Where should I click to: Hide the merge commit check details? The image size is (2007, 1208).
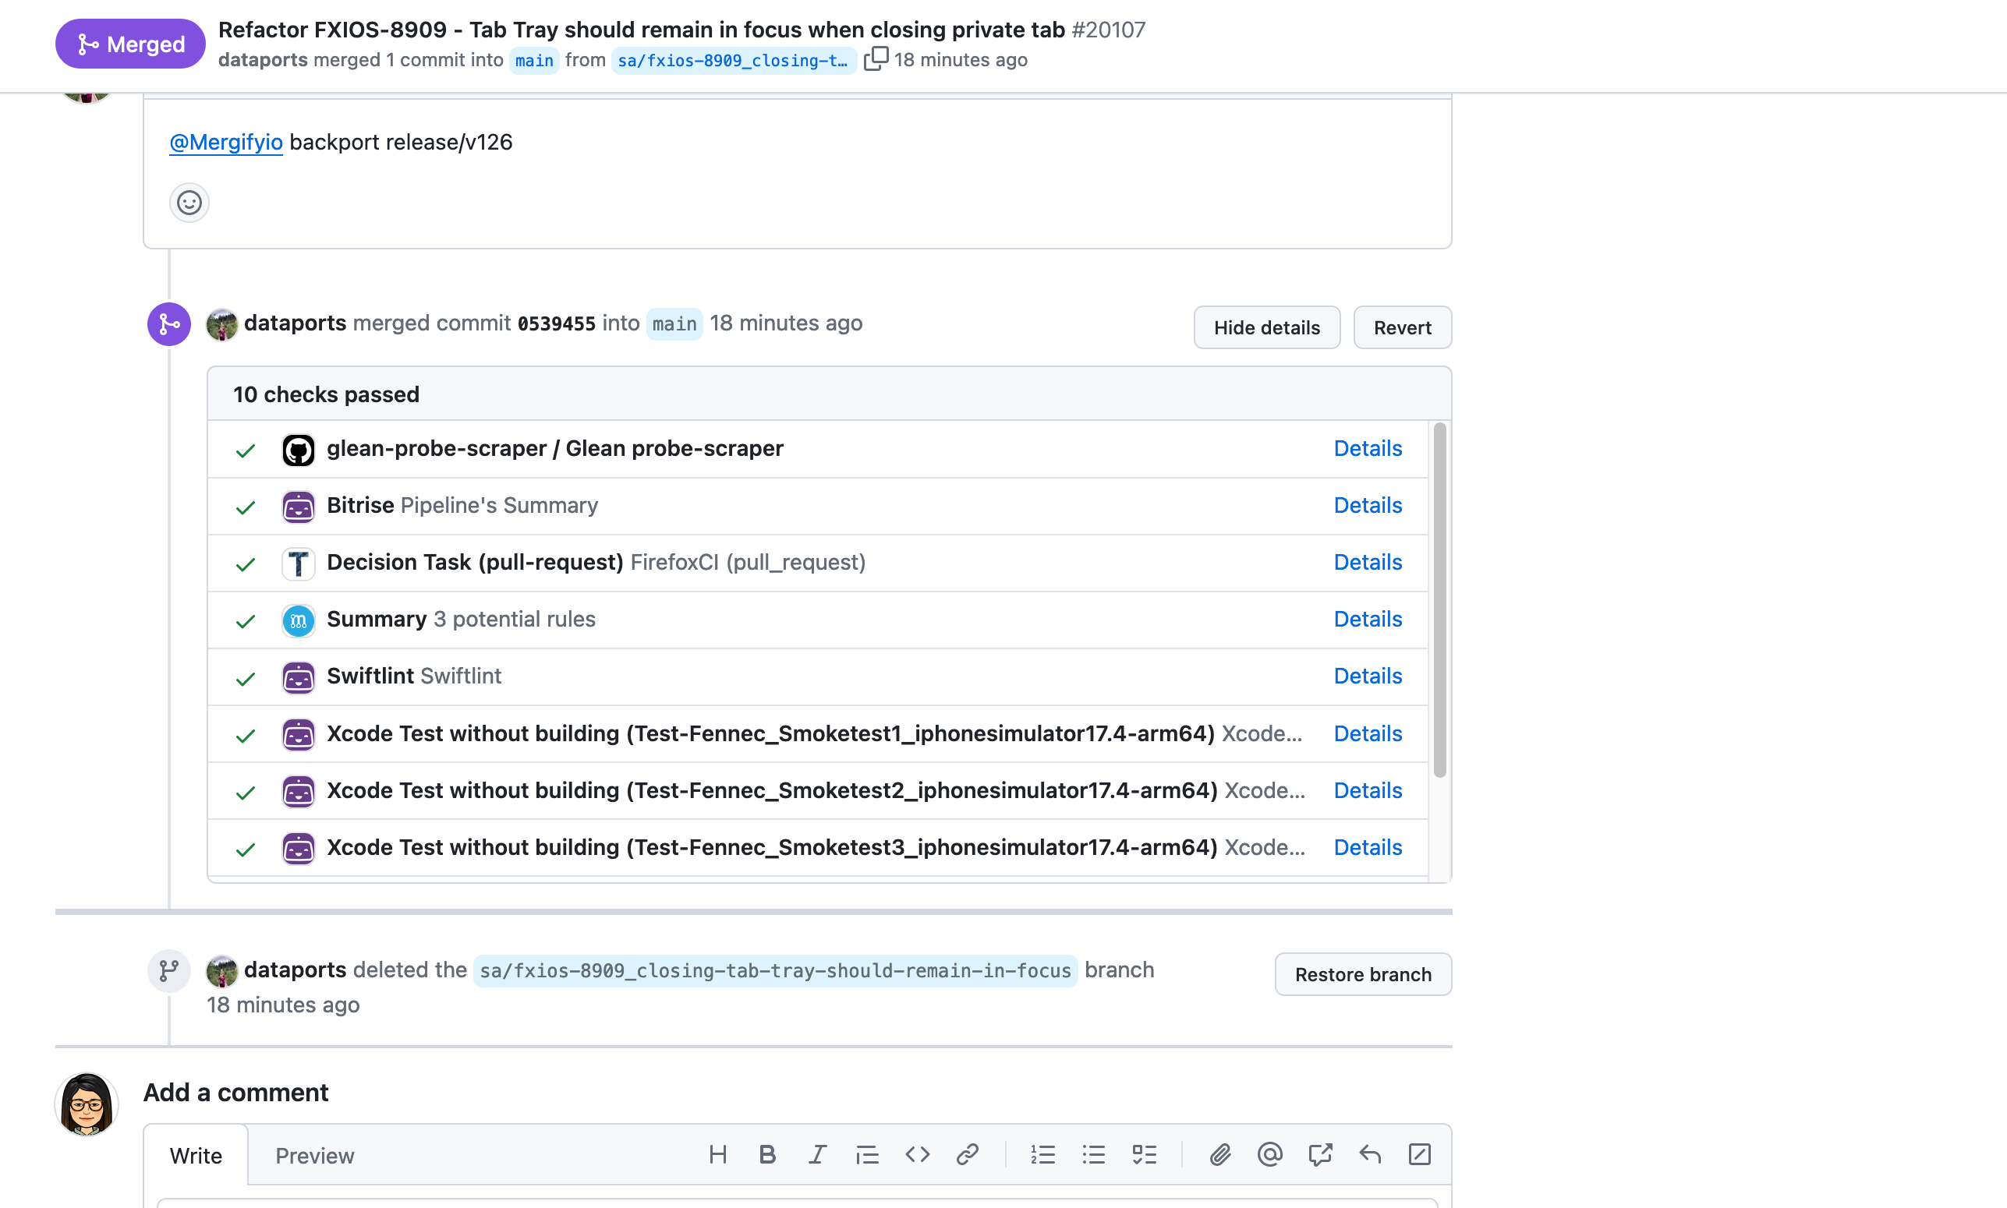pyautogui.click(x=1265, y=327)
